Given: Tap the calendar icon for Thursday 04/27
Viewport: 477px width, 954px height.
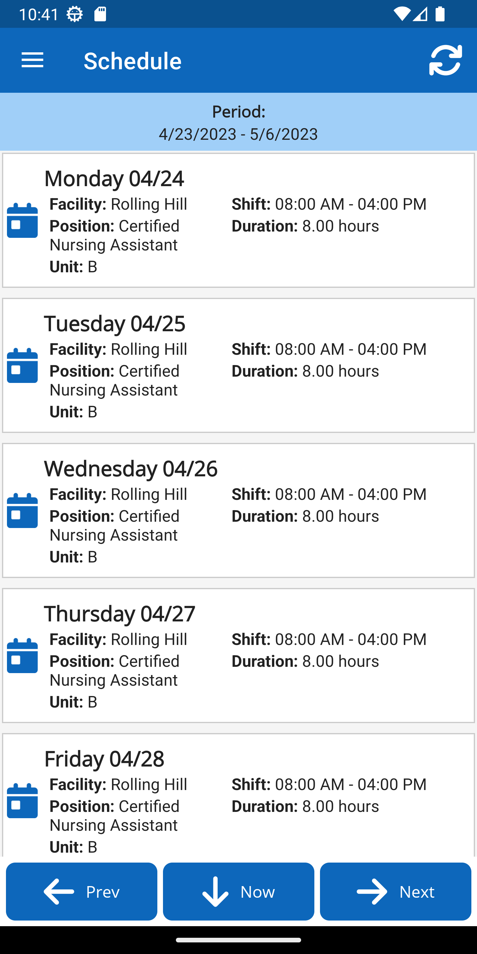Looking at the screenshot, I should 22,656.
